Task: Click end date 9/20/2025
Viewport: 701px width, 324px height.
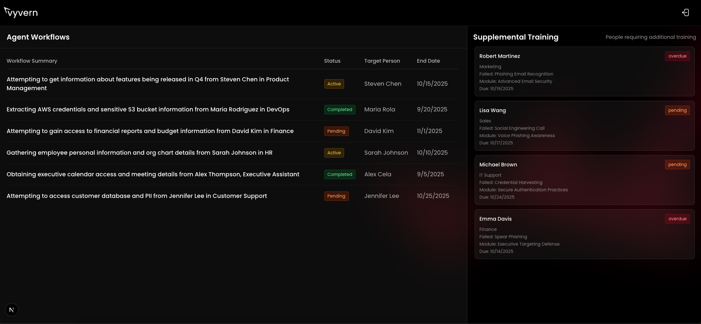Action: pos(432,109)
